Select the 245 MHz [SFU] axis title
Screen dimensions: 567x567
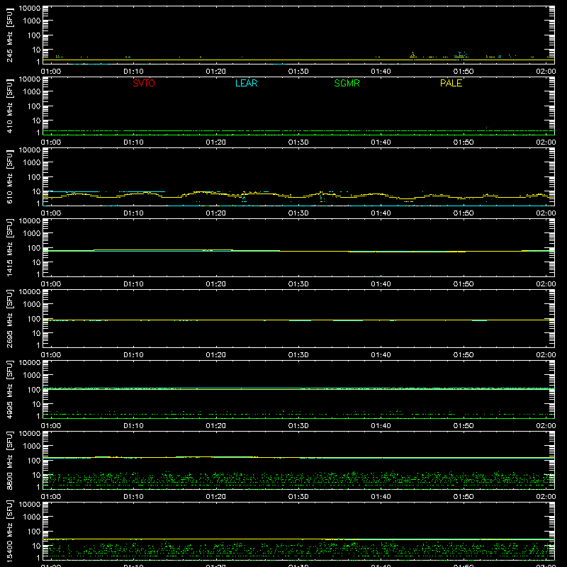10,35
